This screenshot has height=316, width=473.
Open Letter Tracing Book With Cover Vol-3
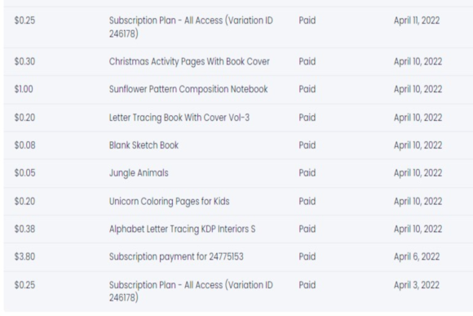click(x=179, y=118)
